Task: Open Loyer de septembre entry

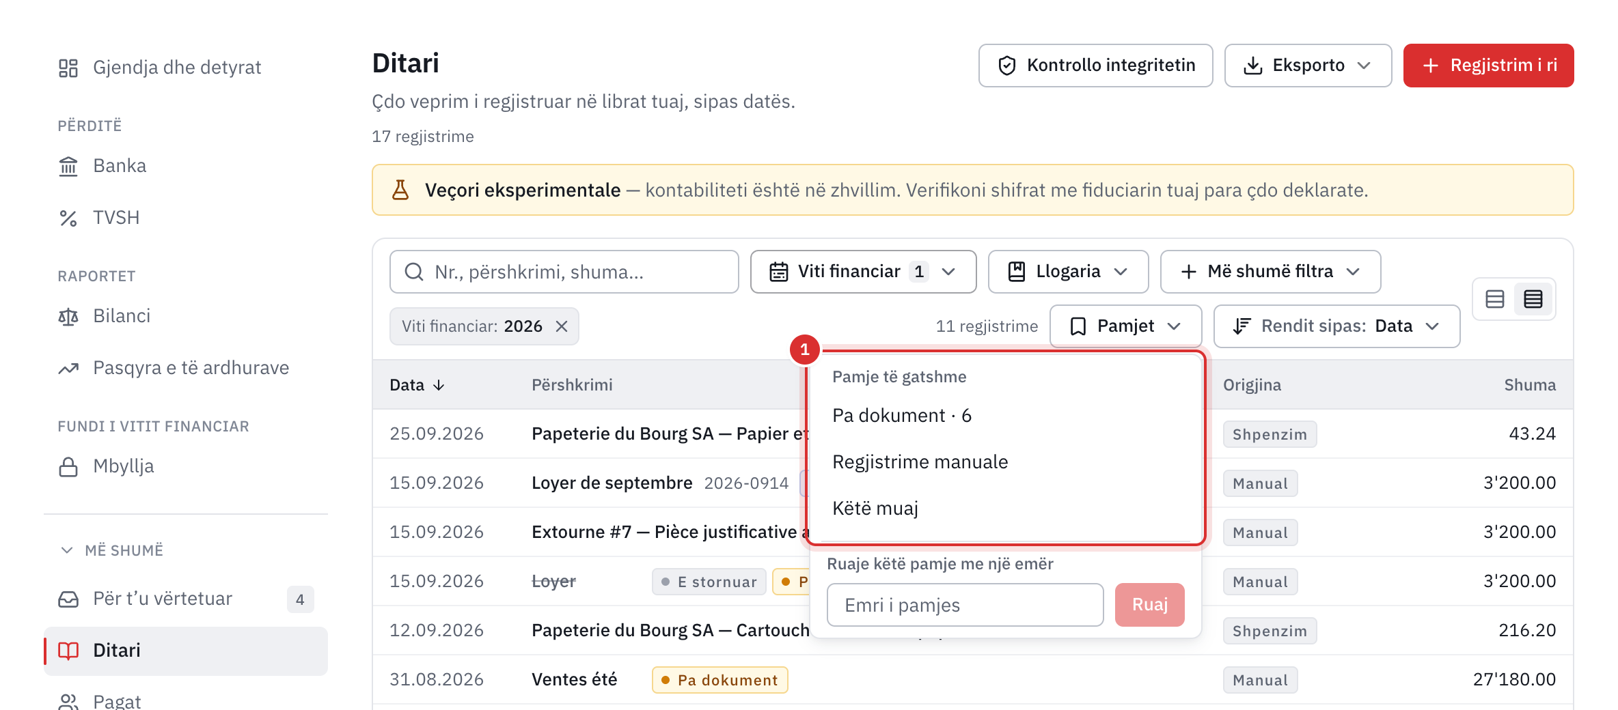Action: (x=612, y=483)
